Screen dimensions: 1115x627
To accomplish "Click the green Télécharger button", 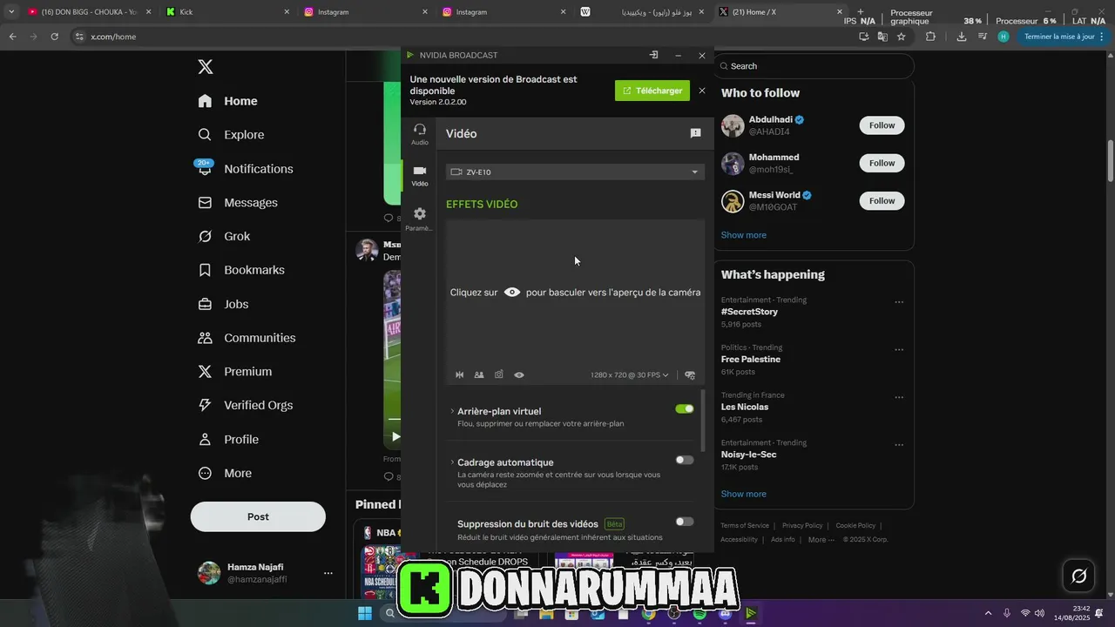I will (x=652, y=91).
